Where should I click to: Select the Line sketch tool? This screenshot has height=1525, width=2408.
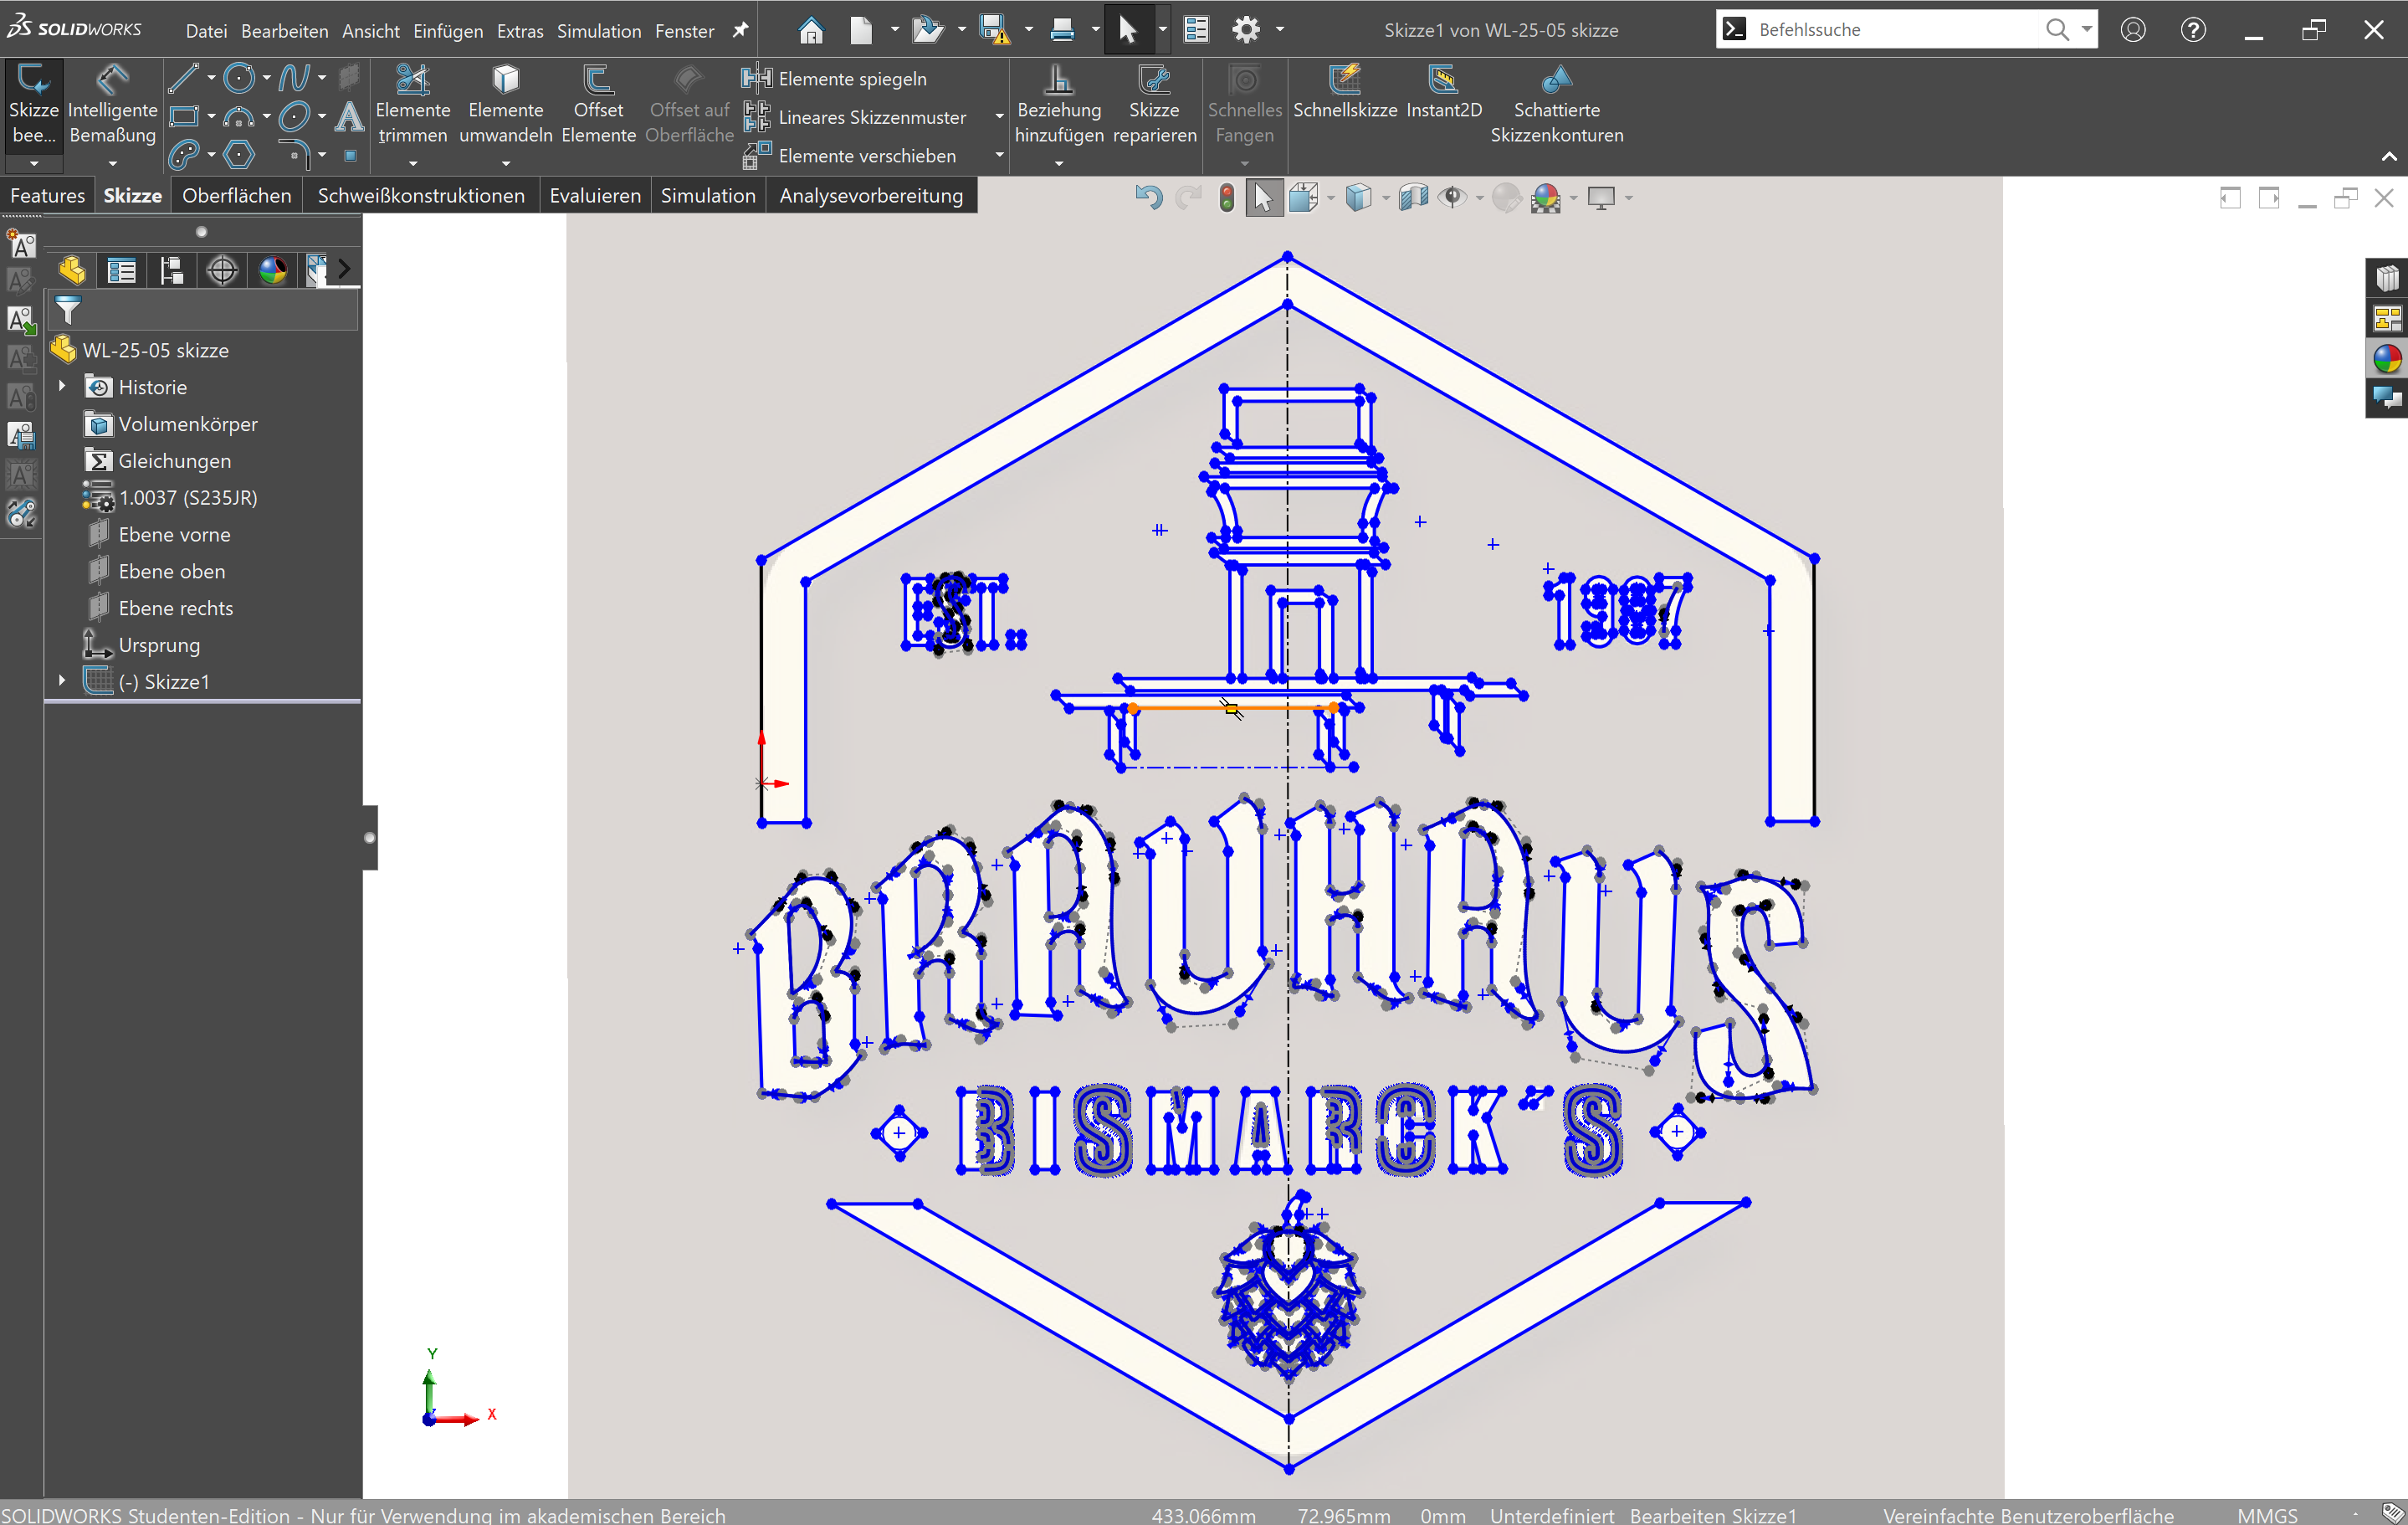pos(183,78)
